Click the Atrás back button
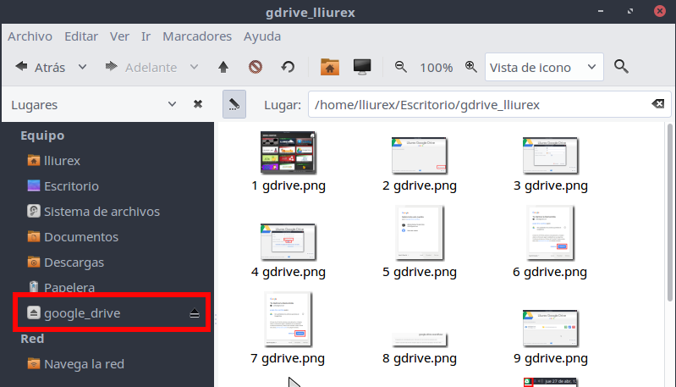This screenshot has width=676, height=387. 39,67
